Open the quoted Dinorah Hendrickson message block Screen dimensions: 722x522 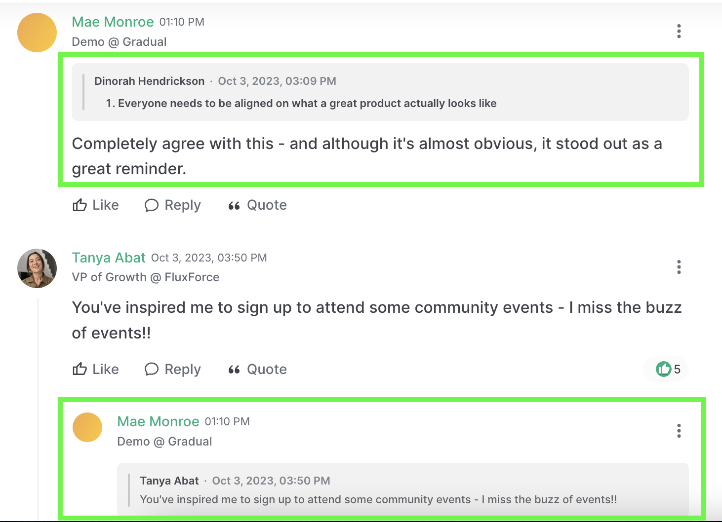tap(380, 92)
